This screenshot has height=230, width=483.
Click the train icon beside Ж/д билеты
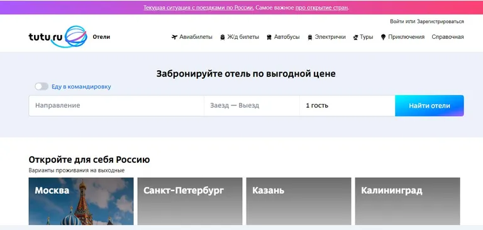[x=223, y=37]
